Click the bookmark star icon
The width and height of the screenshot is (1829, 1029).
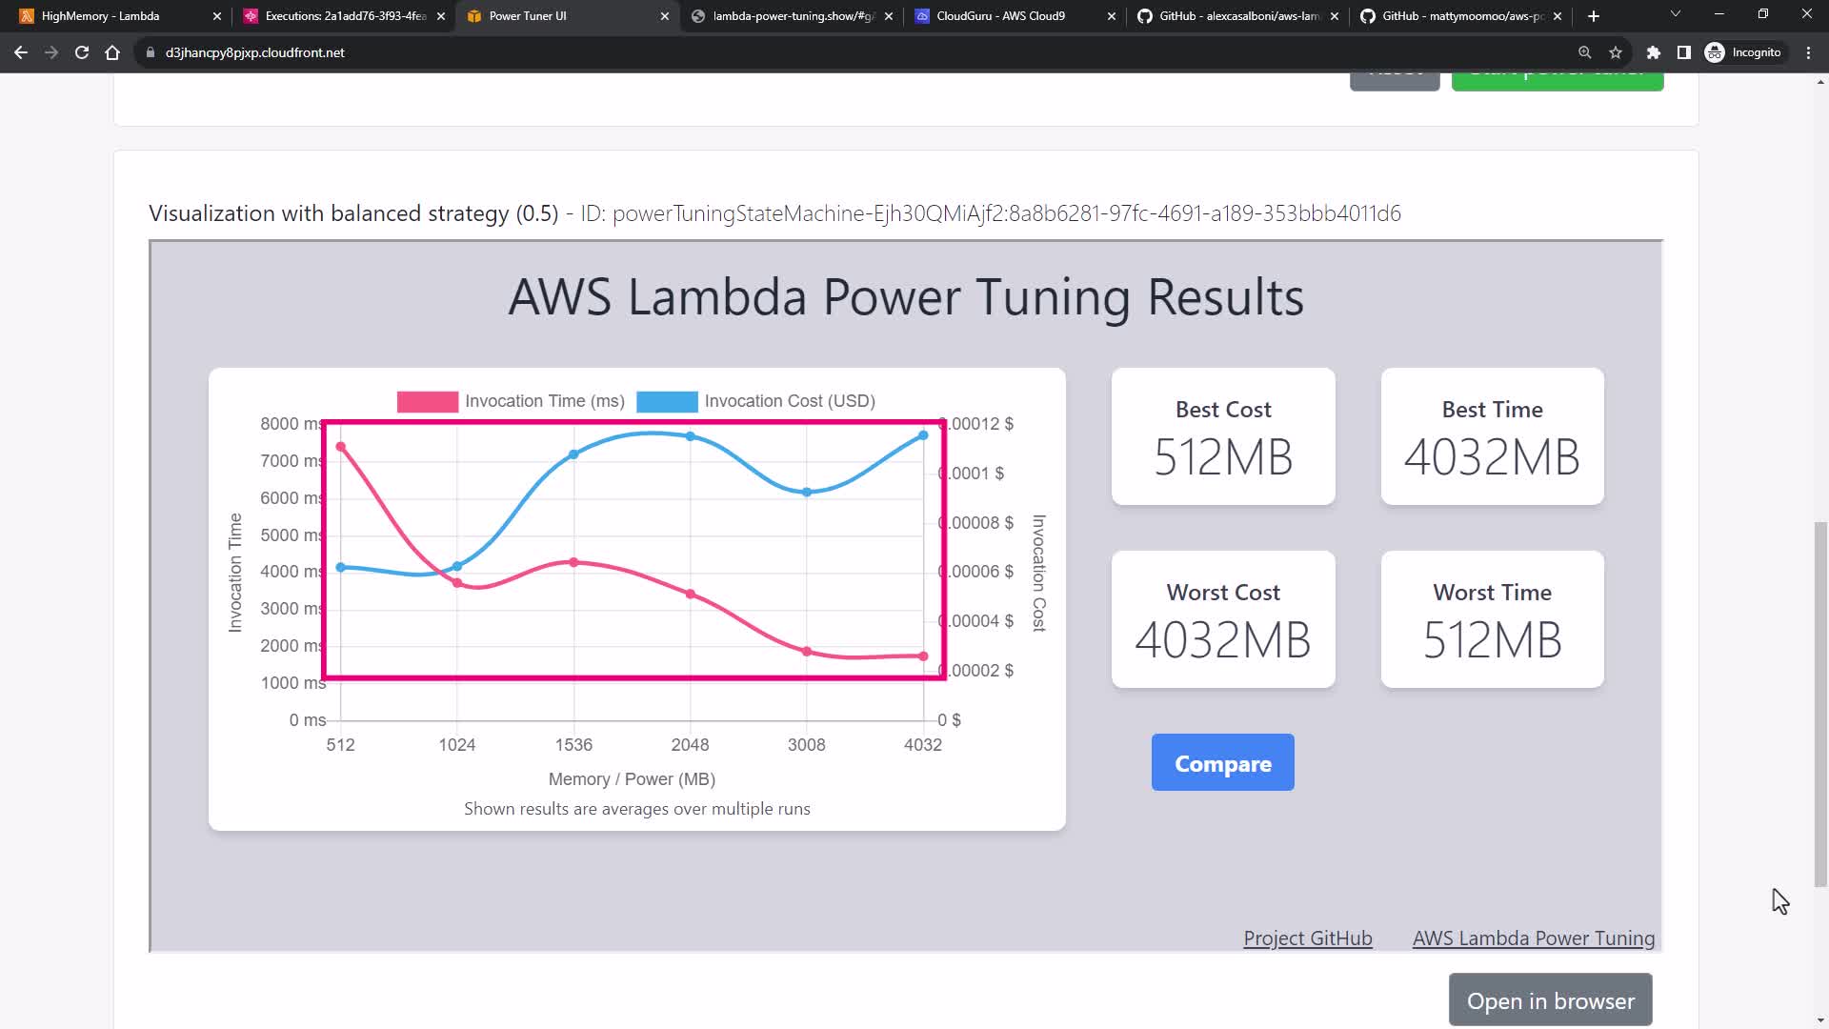click(1616, 52)
